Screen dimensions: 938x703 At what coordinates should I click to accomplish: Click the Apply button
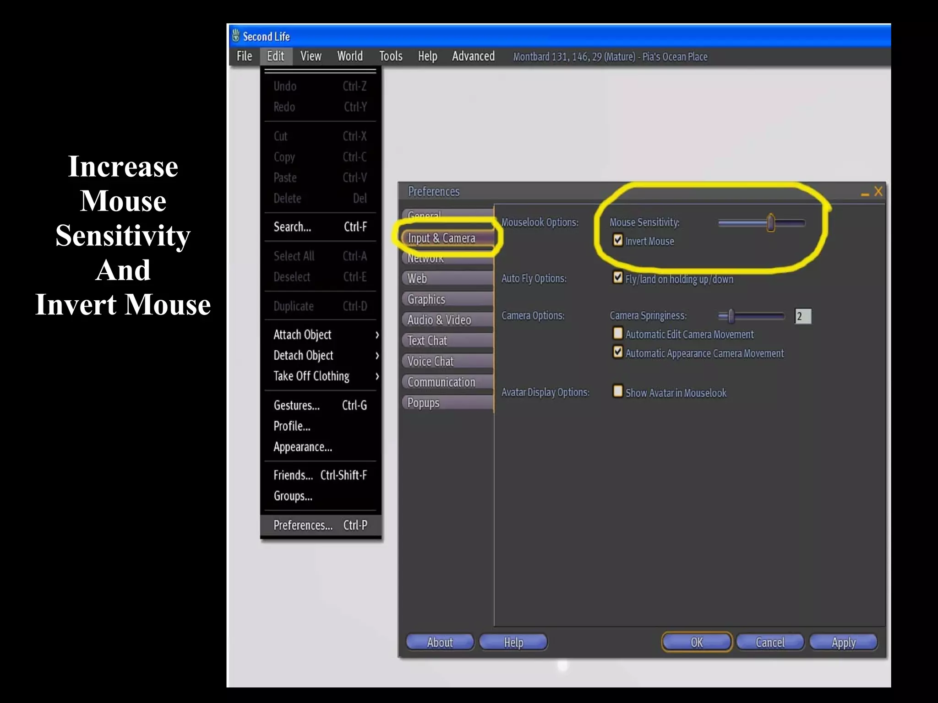(x=843, y=642)
